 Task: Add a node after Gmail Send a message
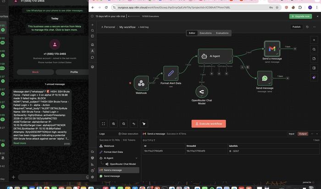[295, 49]
